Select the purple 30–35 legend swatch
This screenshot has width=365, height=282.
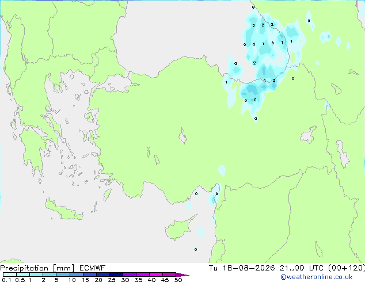(130, 275)
